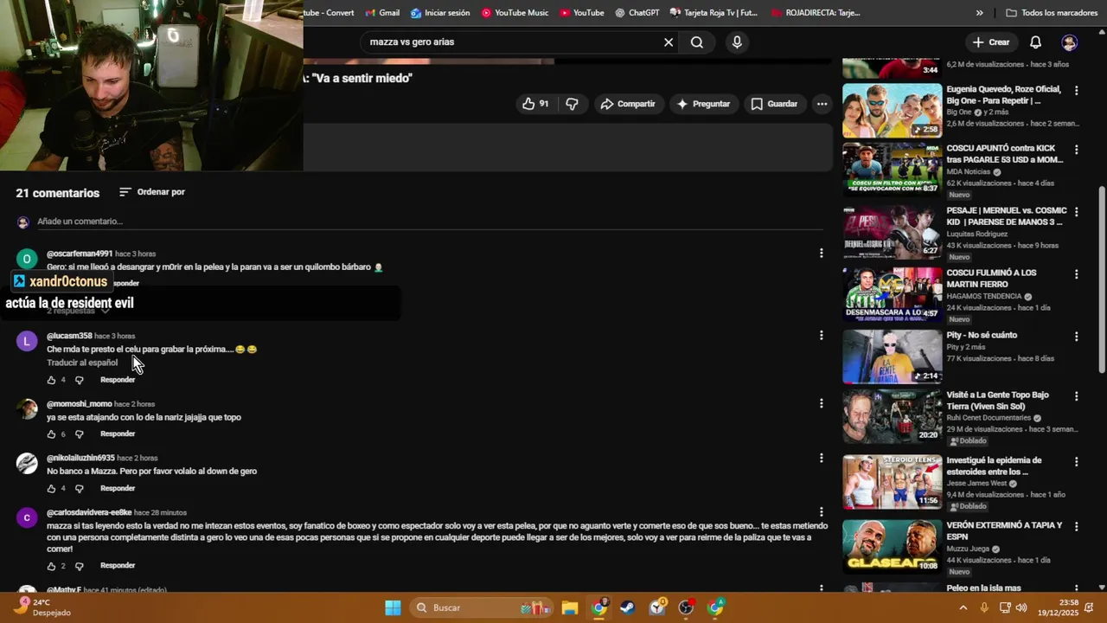Dislike the video

tap(572, 104)
